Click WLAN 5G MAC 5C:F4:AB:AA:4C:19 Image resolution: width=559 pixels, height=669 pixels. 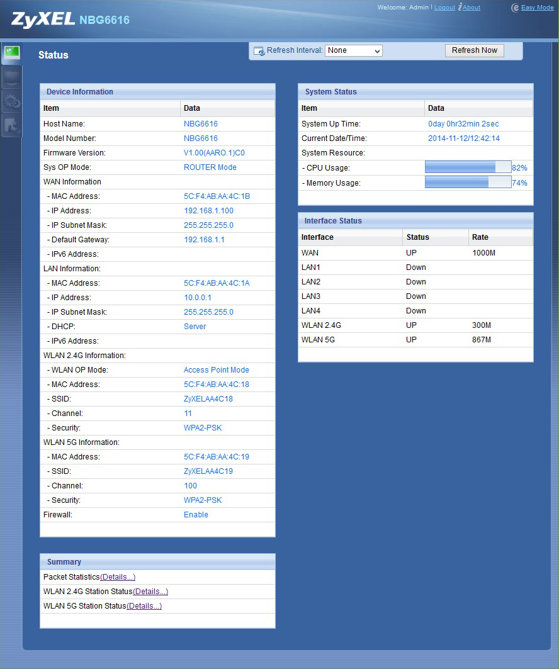tap(217, 456)
